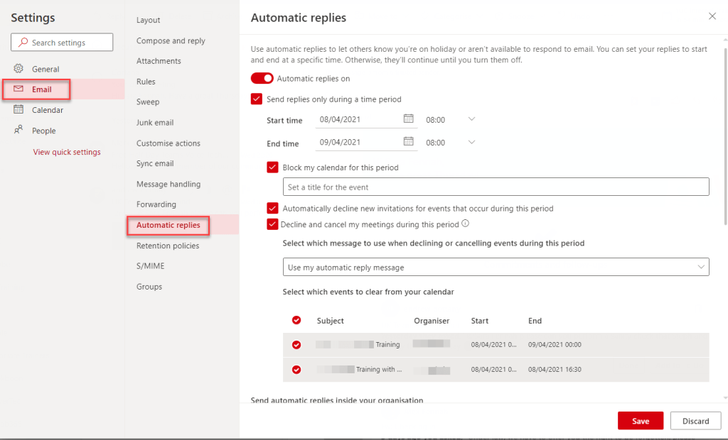Click the Set a title for the event field
This screenshot has height=440, width=728.
tap(496, 187)
